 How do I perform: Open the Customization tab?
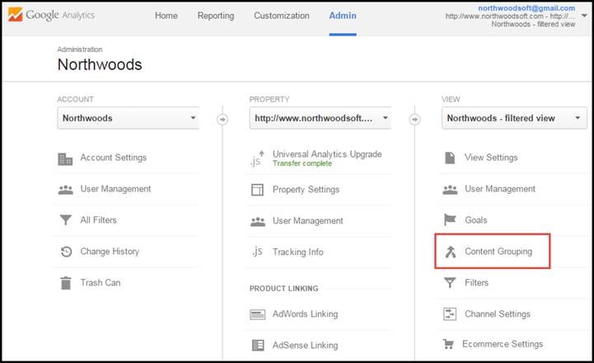click(x=282, y=16)
